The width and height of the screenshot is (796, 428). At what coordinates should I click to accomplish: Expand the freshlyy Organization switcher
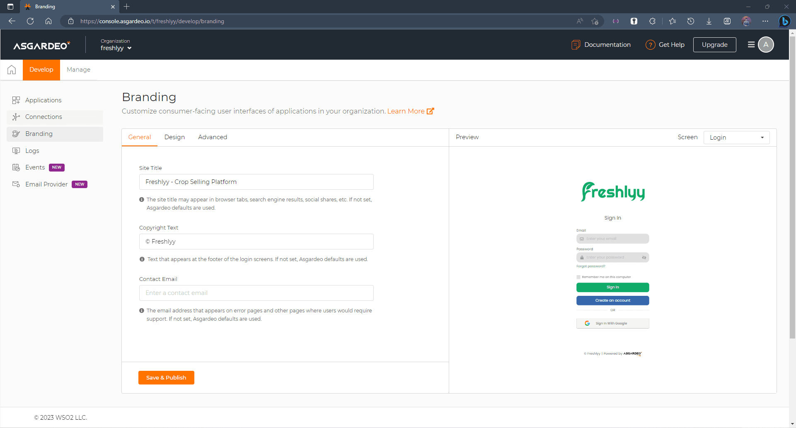pyautogui.click(x=116, y=48)
